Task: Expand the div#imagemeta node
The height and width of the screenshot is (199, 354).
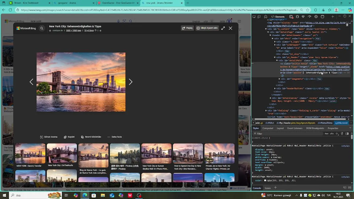Action: (x=279, y=79)
